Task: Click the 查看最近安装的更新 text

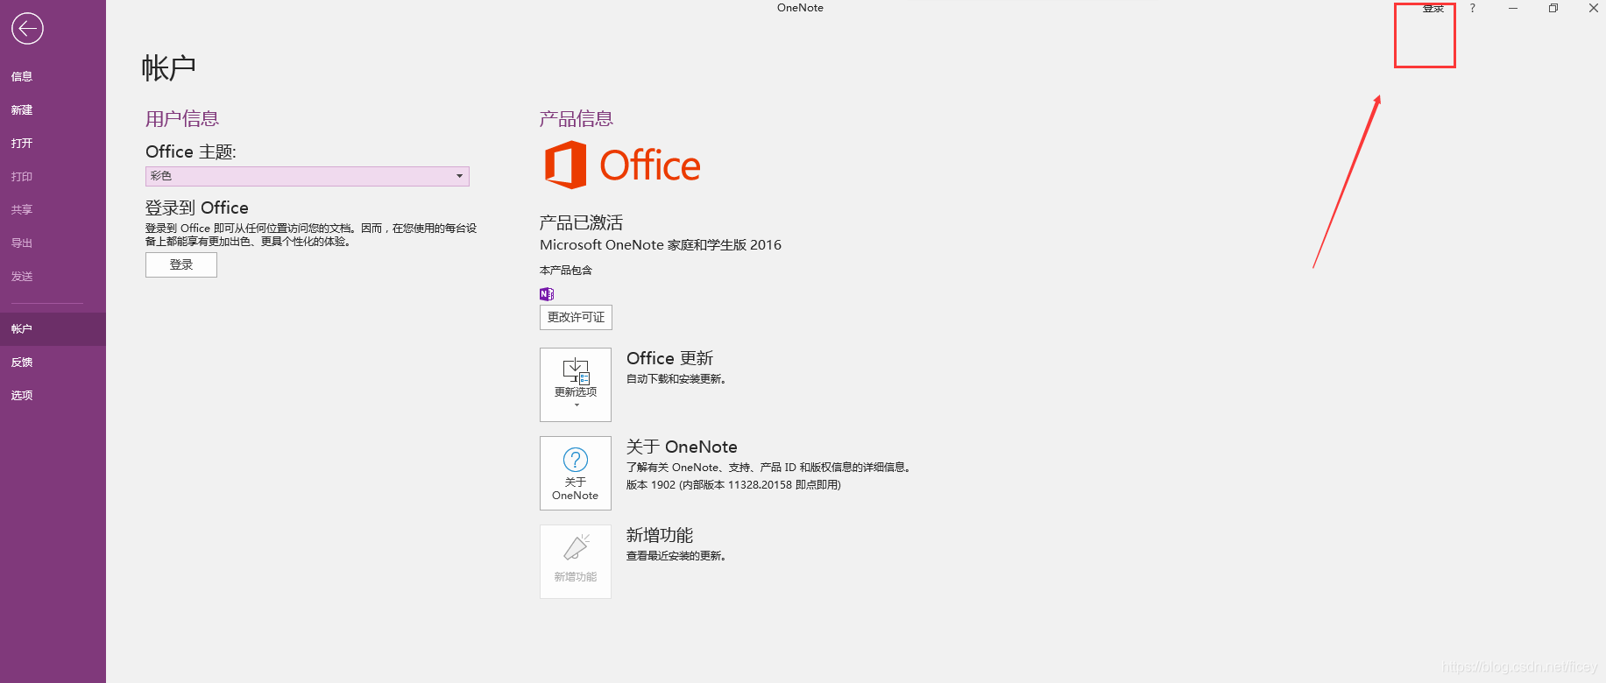Action: point(676,556)
